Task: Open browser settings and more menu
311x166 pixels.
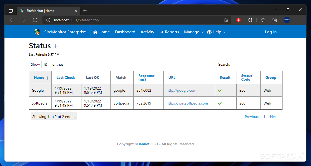Action: 299,20
